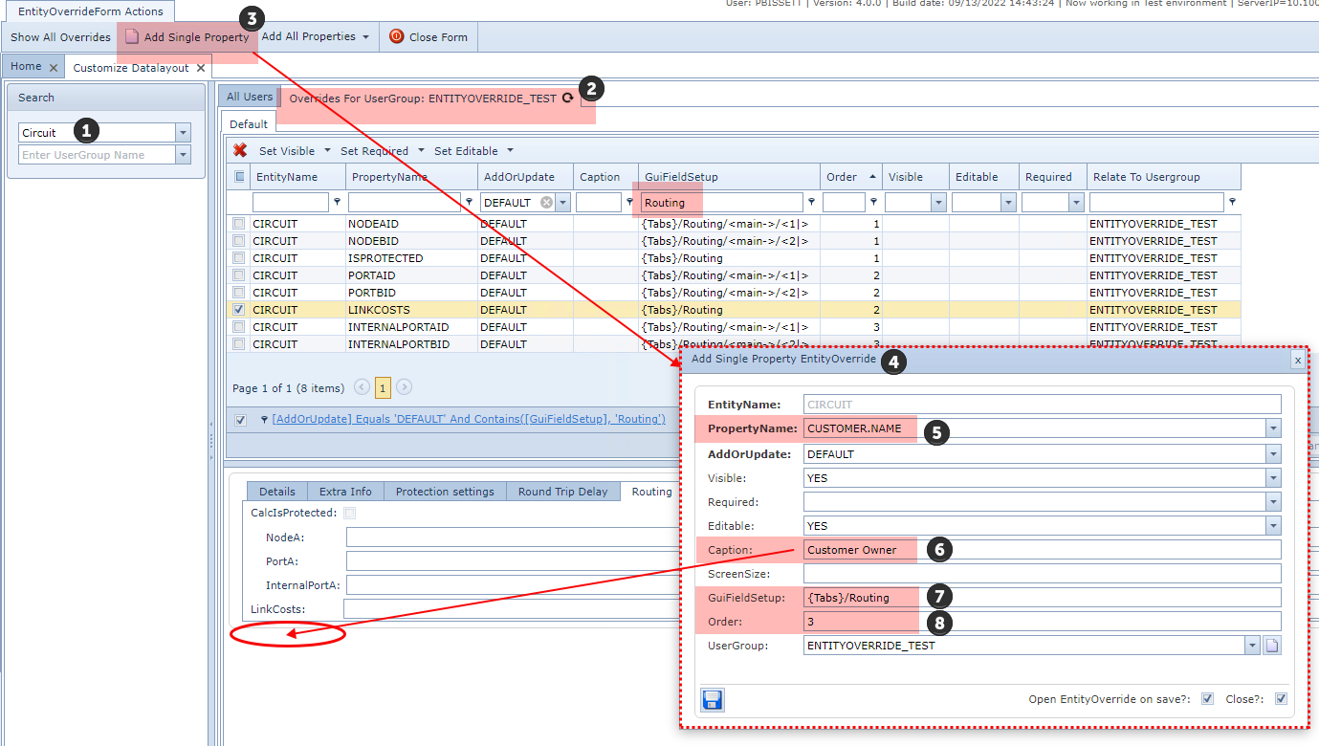The width and height of the screenshot is (1319, 746).
Task: Open the Add All Properties dropdown
Action: [316, 37]
